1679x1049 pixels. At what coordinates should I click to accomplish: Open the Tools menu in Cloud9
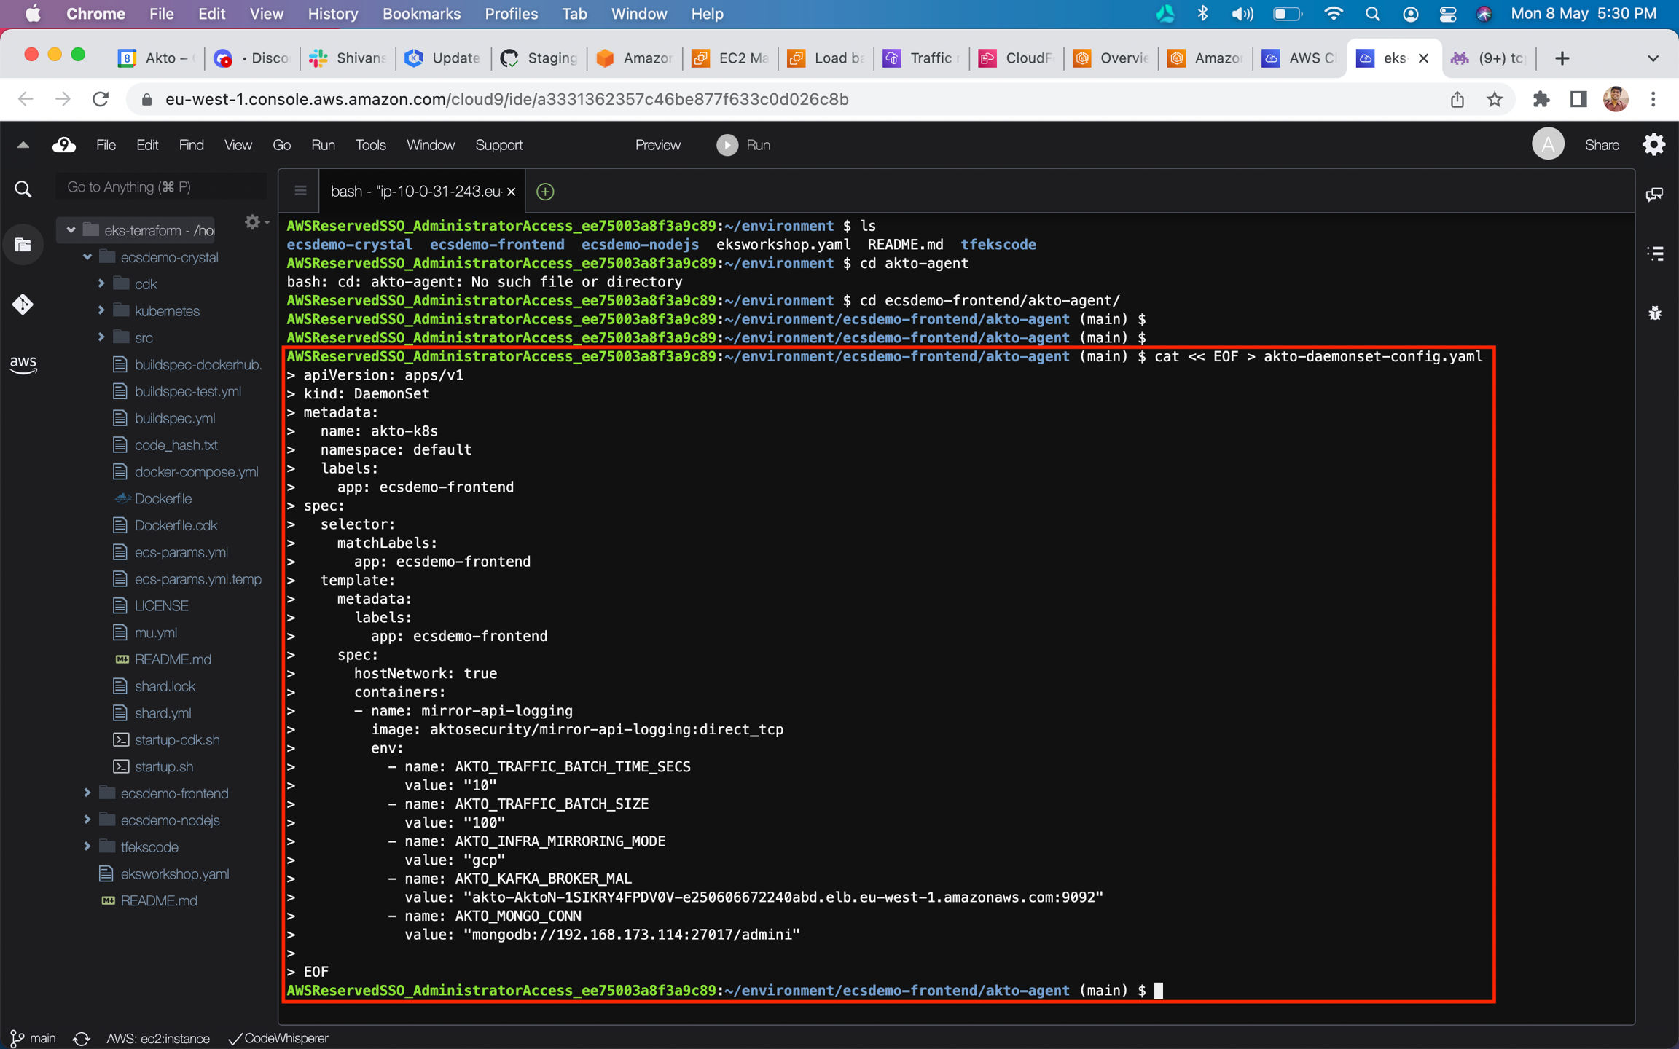(371, 144)
